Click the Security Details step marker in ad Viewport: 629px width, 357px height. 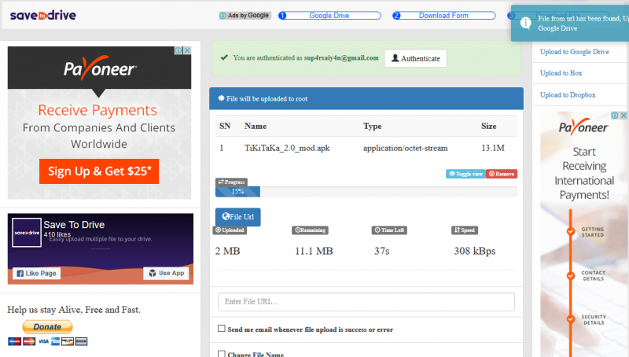pos(571,319)
